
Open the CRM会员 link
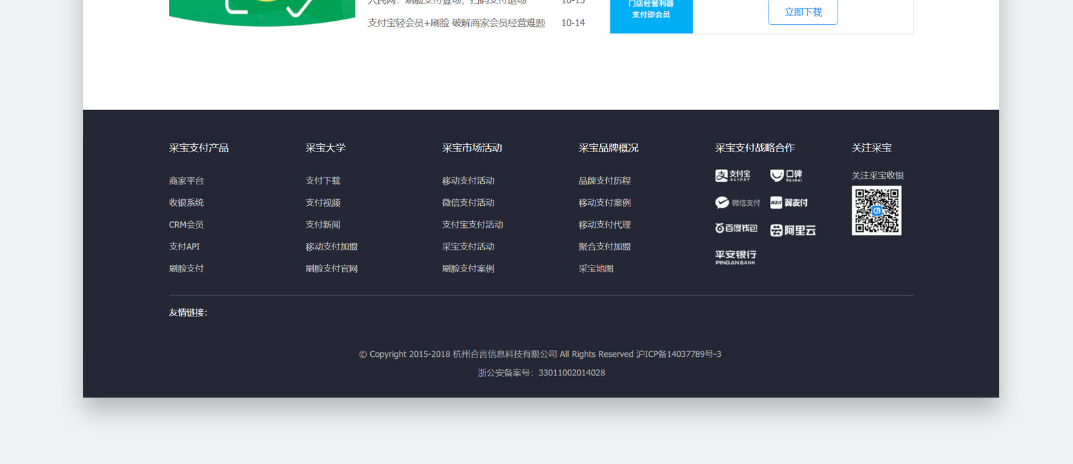(x=186, y=225)
